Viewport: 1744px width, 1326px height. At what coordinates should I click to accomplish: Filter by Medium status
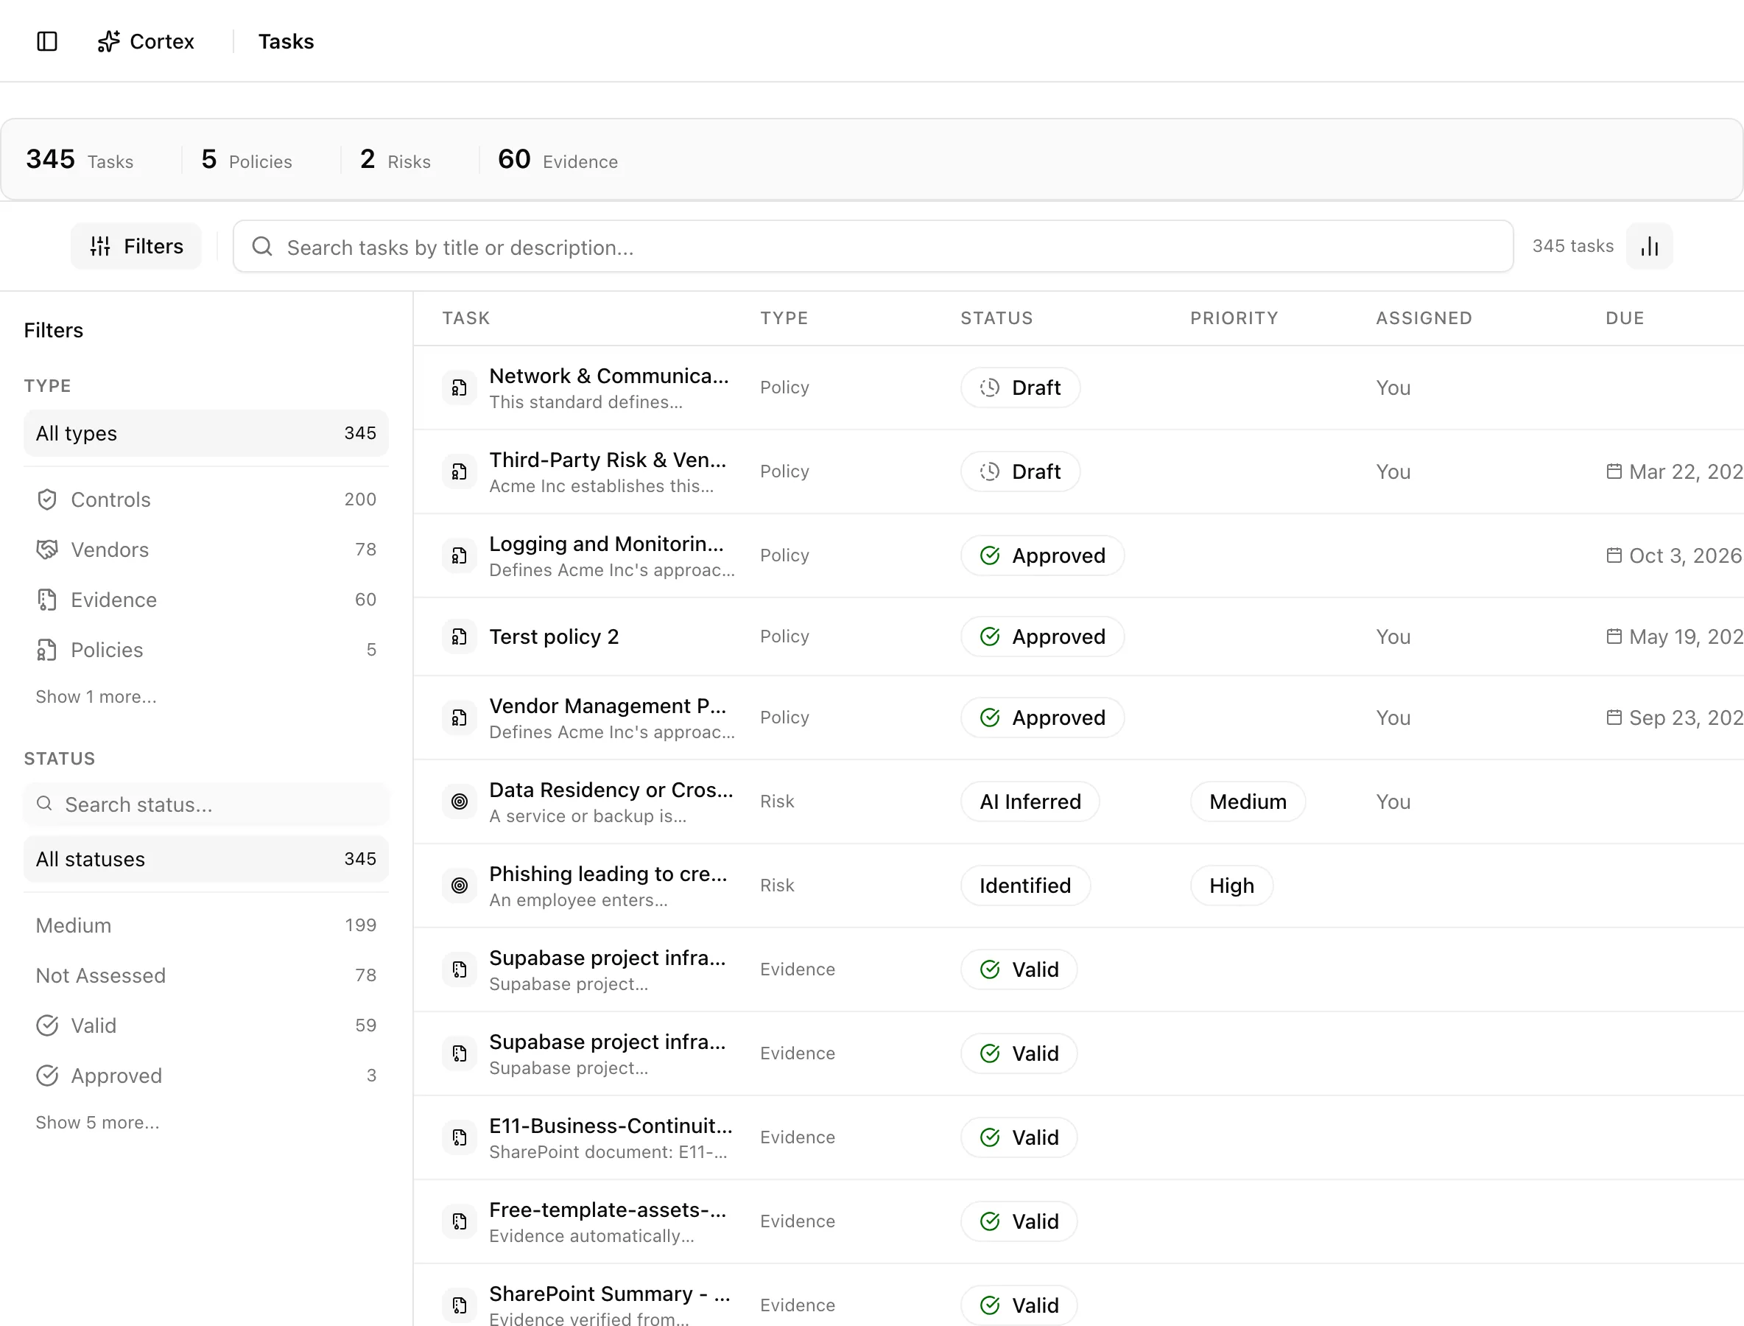pos(206,925)
